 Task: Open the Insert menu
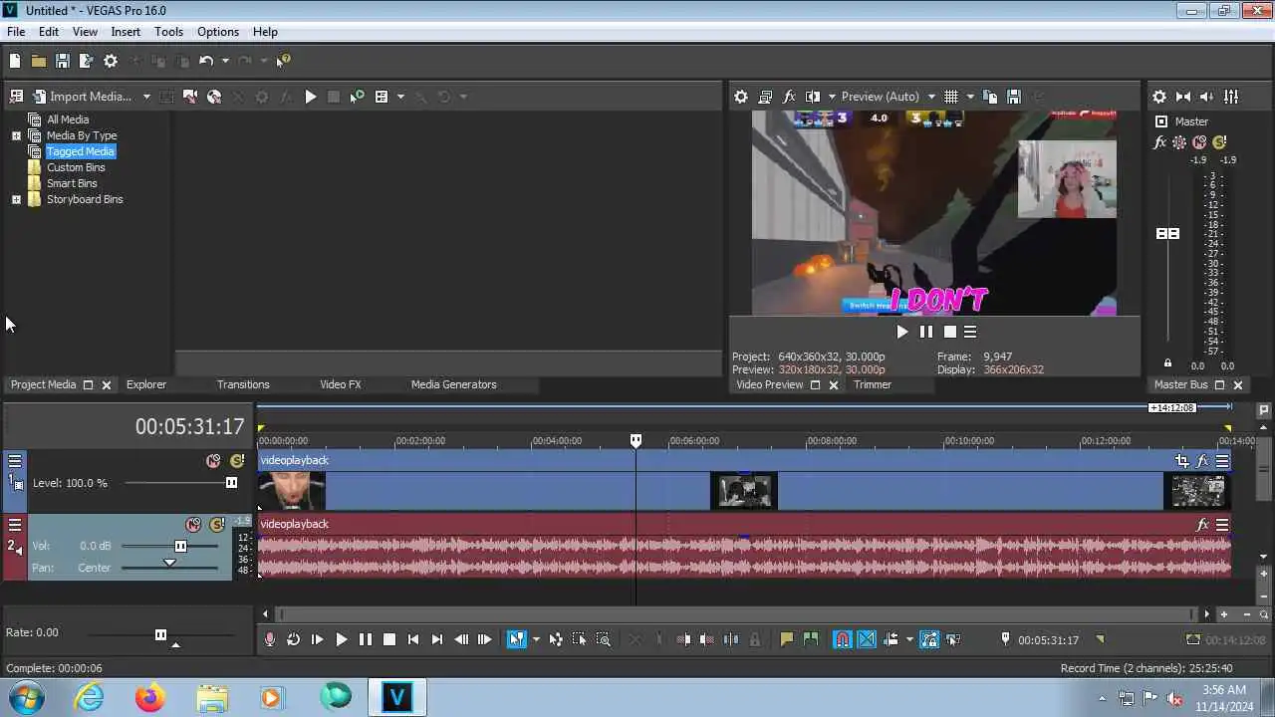coord(126,32)
